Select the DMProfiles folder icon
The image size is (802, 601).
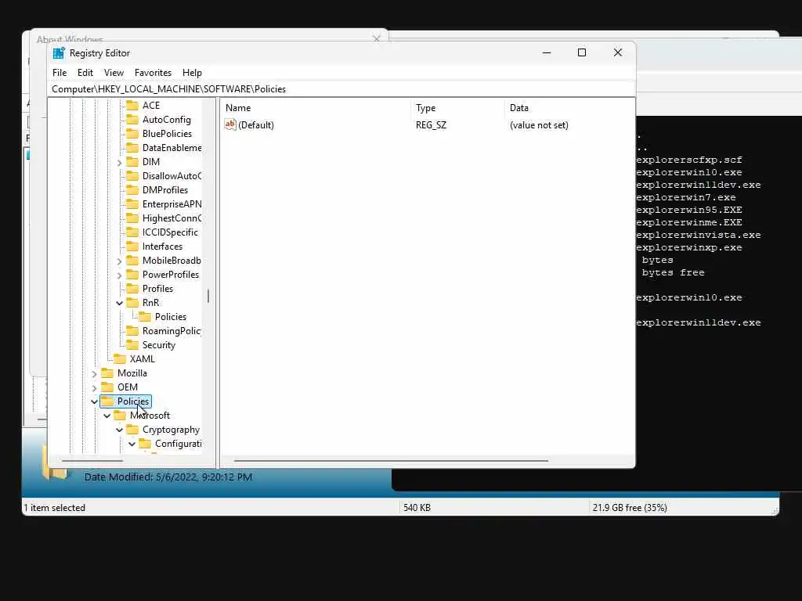(x=132, y=189)
